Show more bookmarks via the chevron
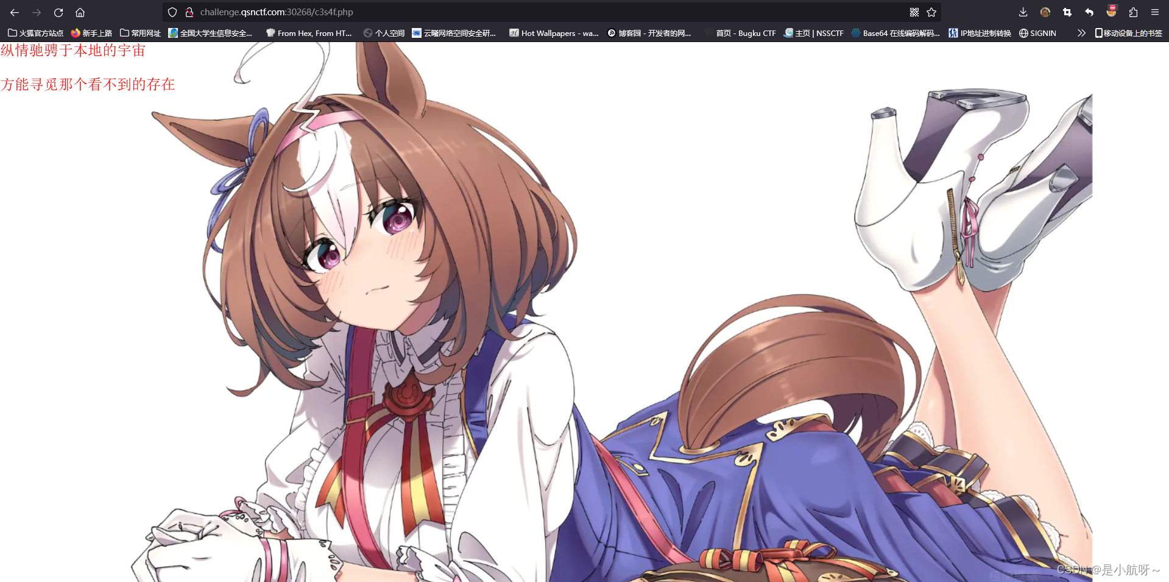Screen dimensions: 1169x582 tap(1081, 33)
